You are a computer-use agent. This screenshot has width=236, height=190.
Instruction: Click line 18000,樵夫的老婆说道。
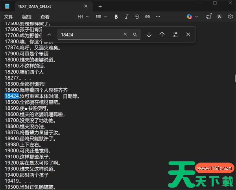pyautogui.click(x=30, y=60)
